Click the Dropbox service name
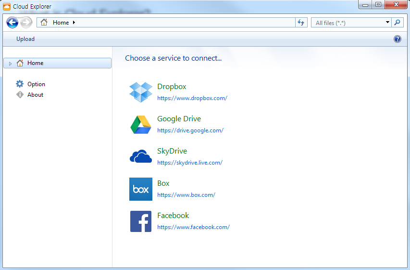The height and width of the screenshot is (270, 410). pos(172,87)
